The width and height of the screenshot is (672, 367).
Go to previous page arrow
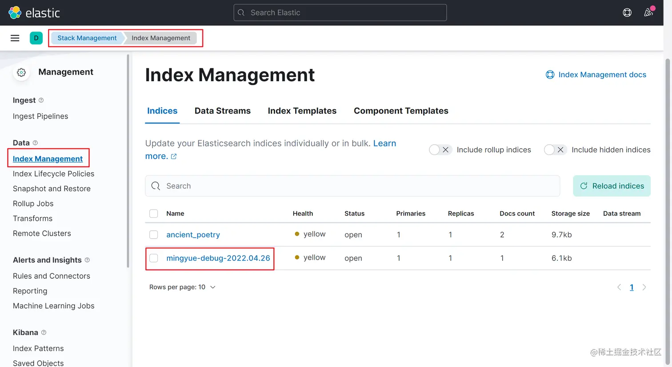619,287
